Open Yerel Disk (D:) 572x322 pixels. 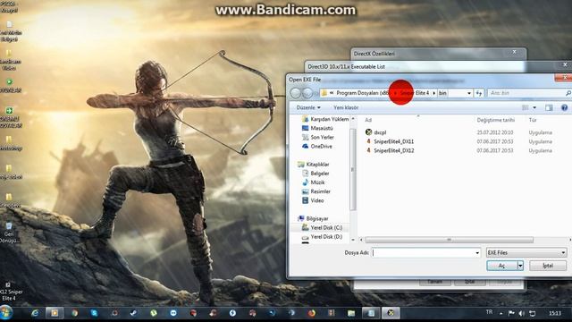click(x=322, y=237)
